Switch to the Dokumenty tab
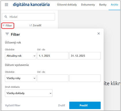 coord(88,5)
